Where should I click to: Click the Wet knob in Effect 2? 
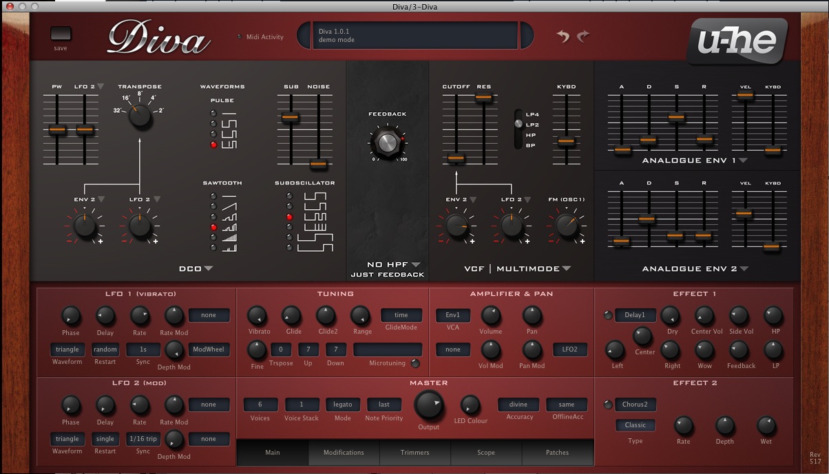click(766, 425)
